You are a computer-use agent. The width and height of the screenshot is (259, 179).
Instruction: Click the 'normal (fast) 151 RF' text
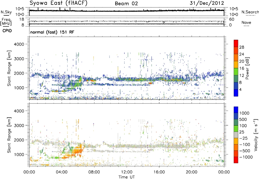point(52,32)
